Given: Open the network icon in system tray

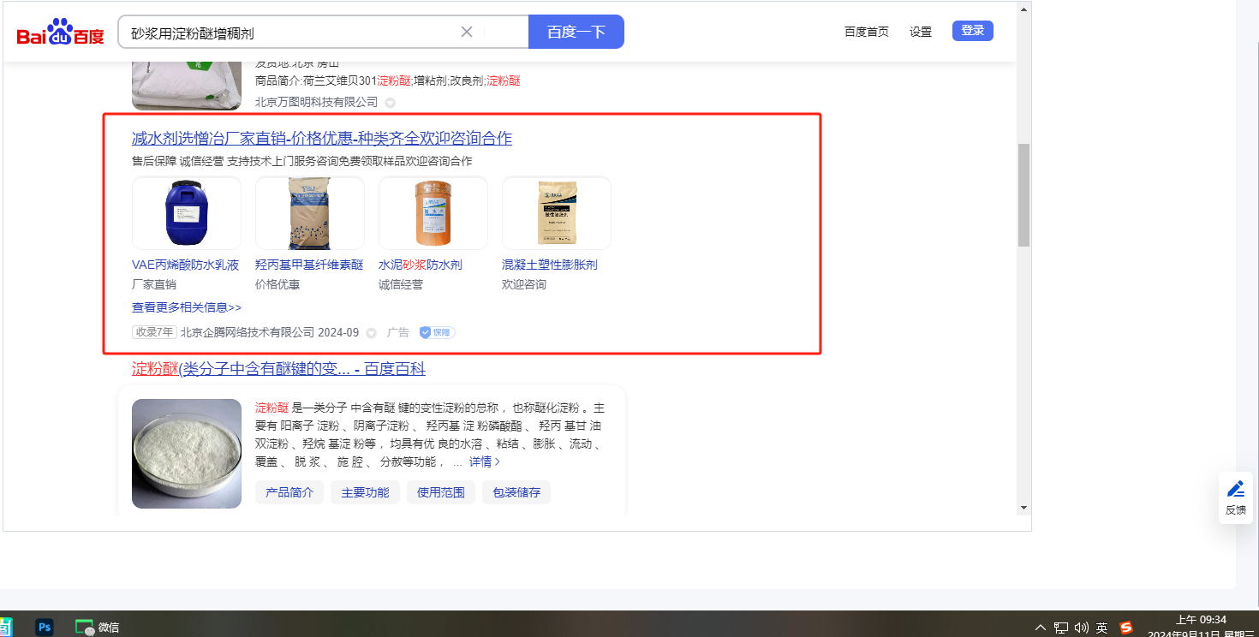Looking at the screenshot, I should click(1061, 628).
